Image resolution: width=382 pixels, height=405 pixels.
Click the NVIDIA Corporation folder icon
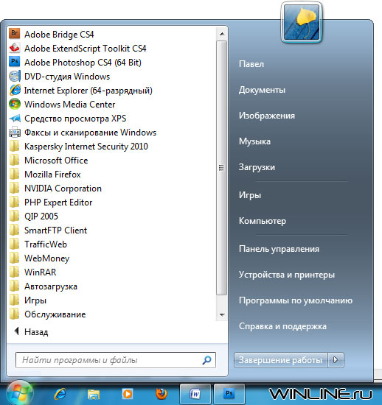coord(15,189)
